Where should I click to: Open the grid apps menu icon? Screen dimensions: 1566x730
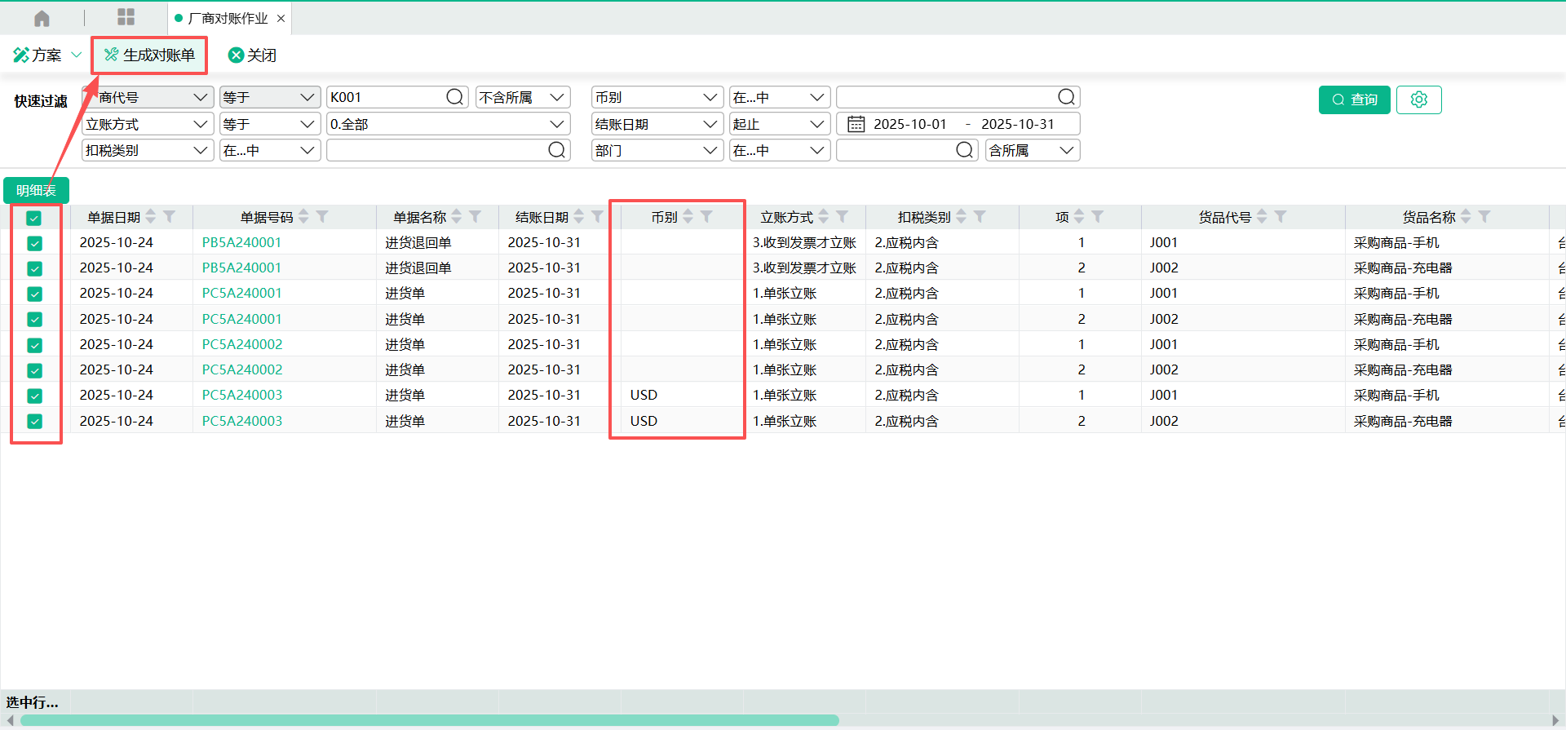click(x=126, y=17)
